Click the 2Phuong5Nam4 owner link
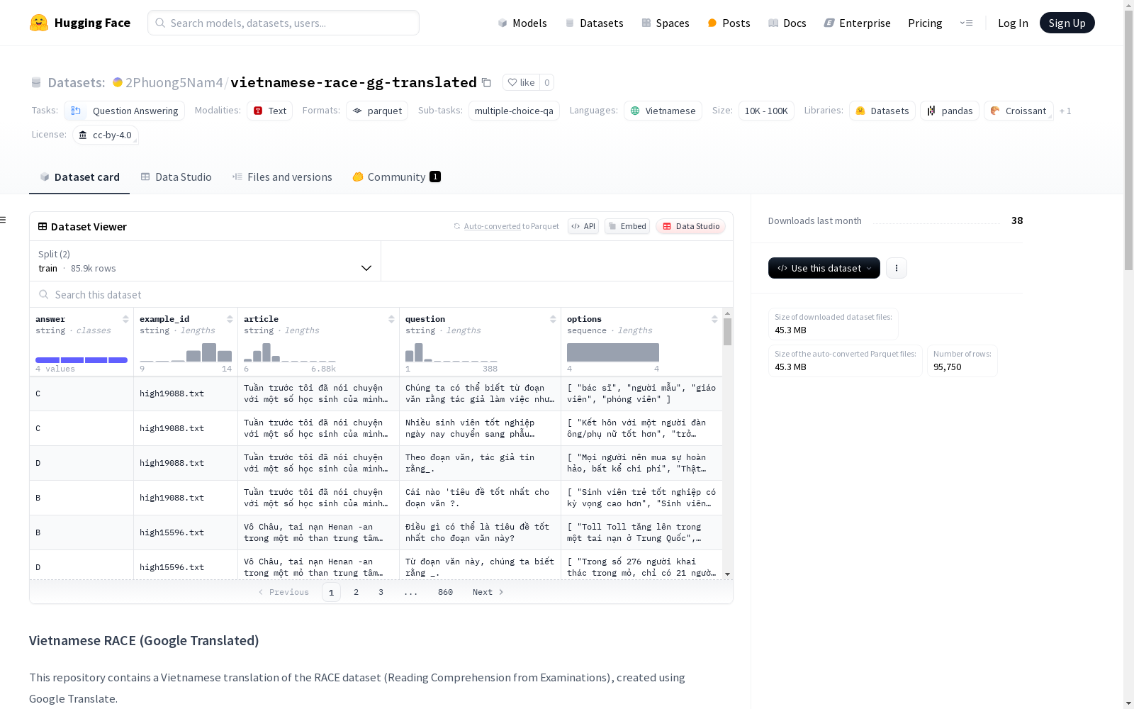The image size is (1134, 709). click(174, 82)
